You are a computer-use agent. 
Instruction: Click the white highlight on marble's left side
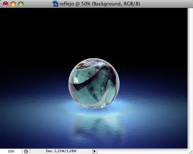click(76, 80)
